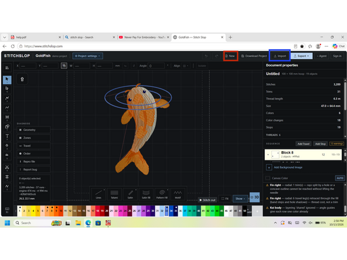Click the Redo arrow
Image resolution: width=347 pixels, height=260 pixels.
coord(217,56)
